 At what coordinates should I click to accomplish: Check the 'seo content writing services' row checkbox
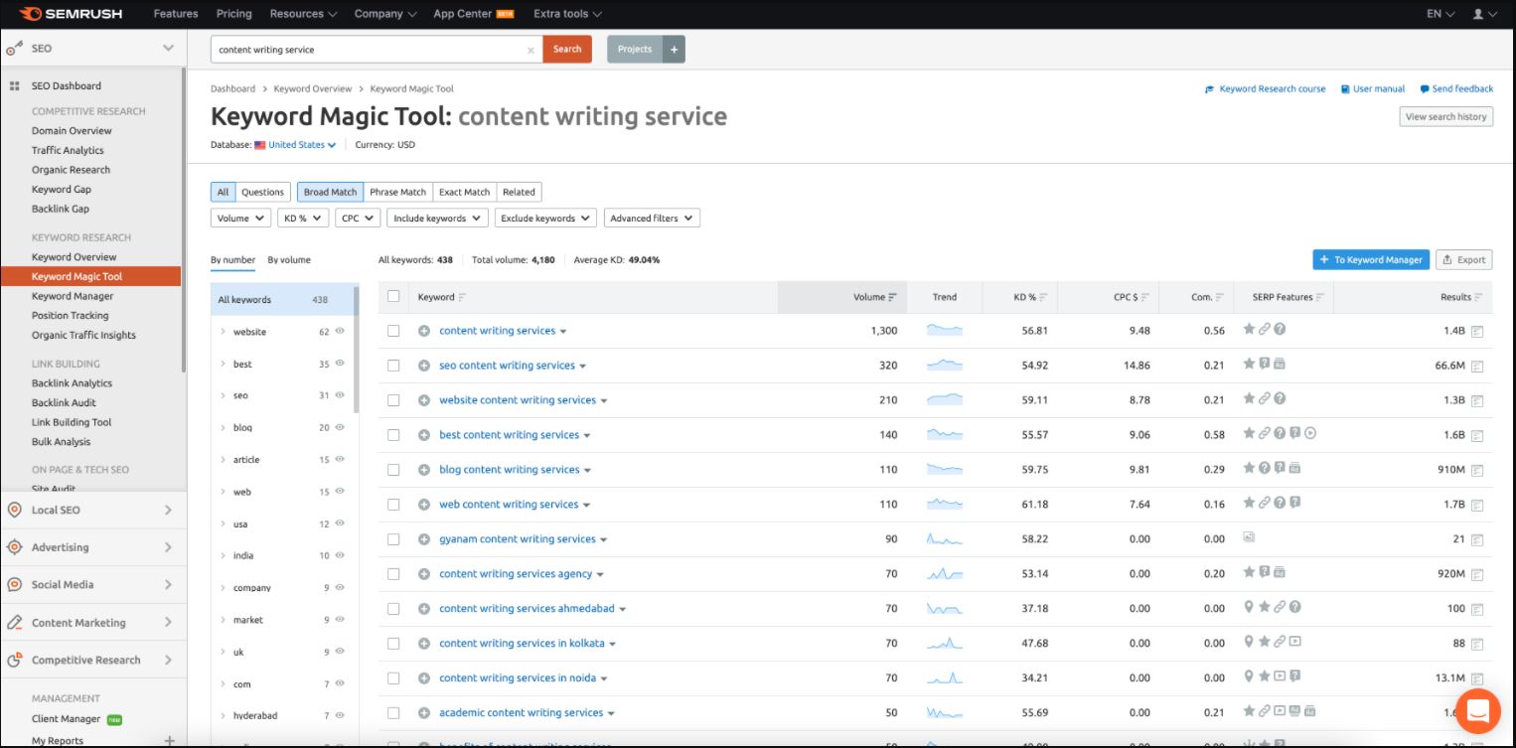[x=393, y=366]
